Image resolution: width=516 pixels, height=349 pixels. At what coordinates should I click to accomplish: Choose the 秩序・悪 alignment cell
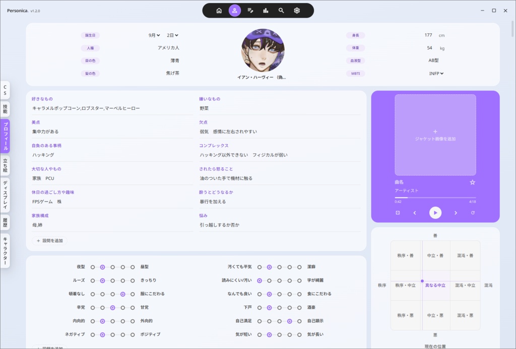click(406, 315)
